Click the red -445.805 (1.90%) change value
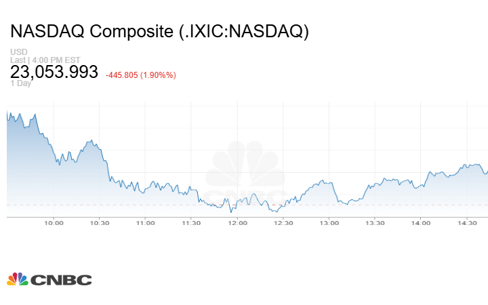 click(141, 75)
